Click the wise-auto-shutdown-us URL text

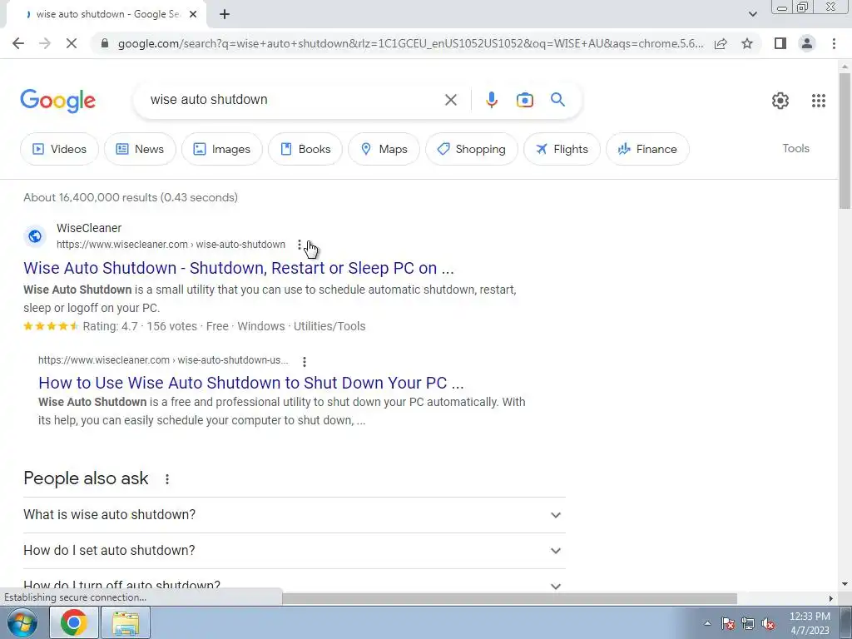[163, 360]
